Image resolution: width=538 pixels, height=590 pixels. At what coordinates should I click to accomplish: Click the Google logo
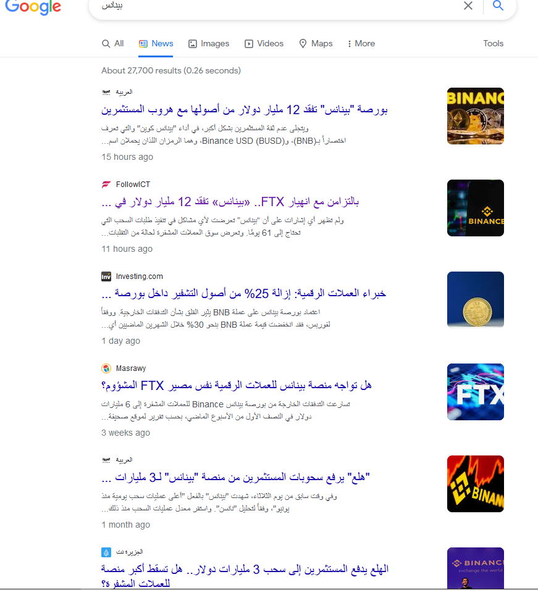pyautogui.click(x=33, y=6)
